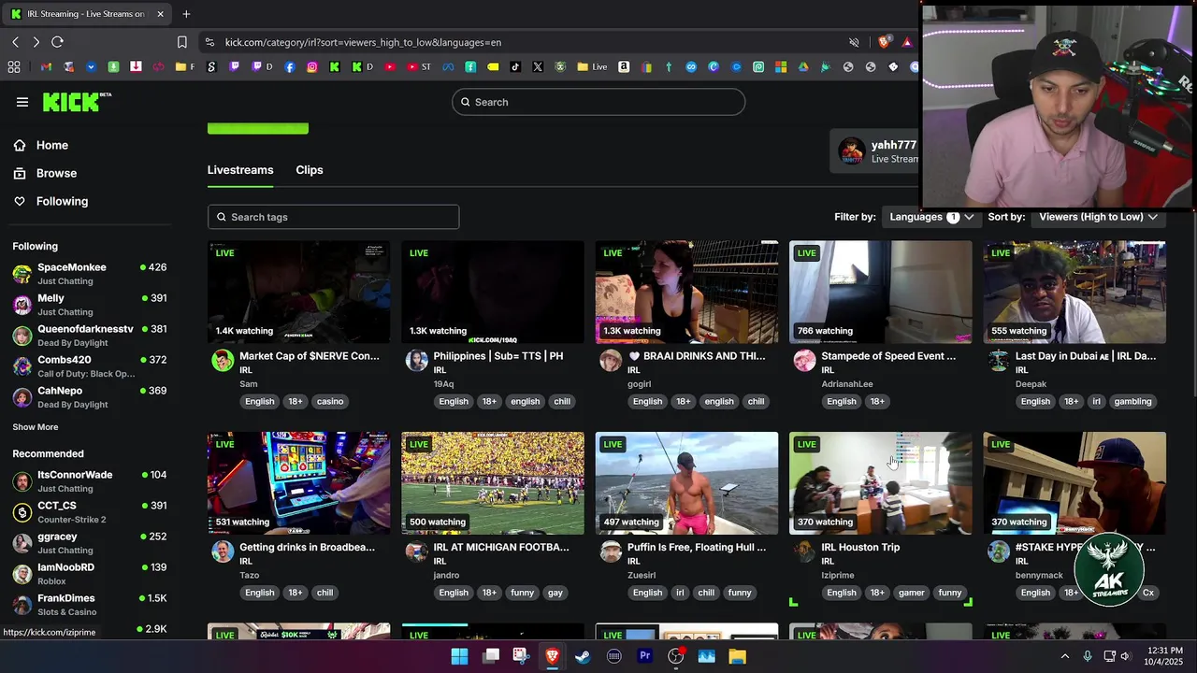
Task: Open the Gmail bookmark
Action: pyautogui.click(x=46, y=67)
